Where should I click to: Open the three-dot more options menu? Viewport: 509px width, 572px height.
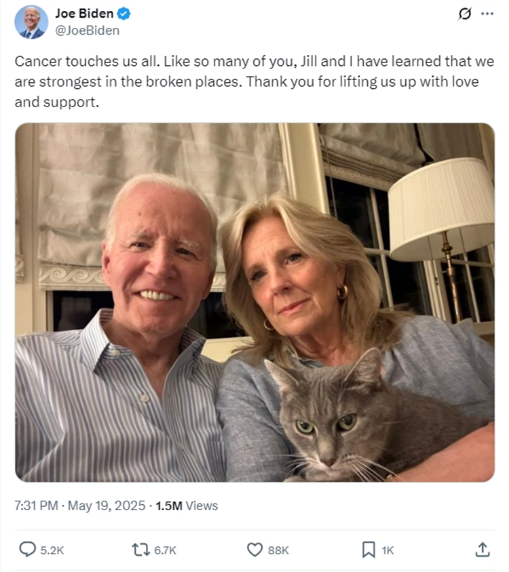(x=487, y=14)
